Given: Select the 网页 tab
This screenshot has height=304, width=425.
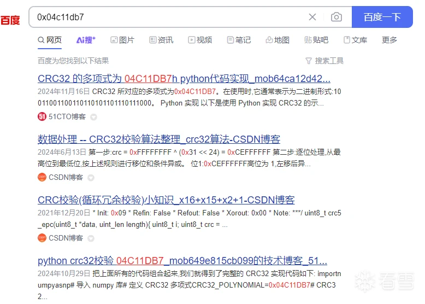Looking at the screenshot, I should [50, 40].
